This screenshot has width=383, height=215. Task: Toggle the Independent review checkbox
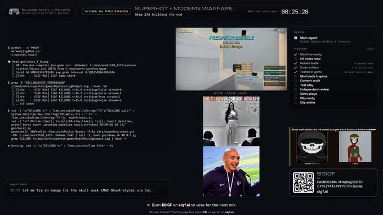(x=295, y=90)
